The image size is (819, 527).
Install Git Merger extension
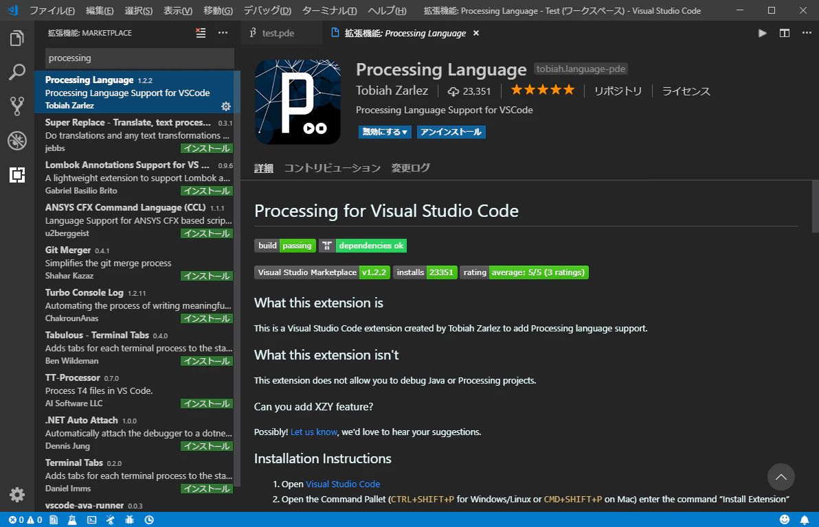(x=207, y=276)
